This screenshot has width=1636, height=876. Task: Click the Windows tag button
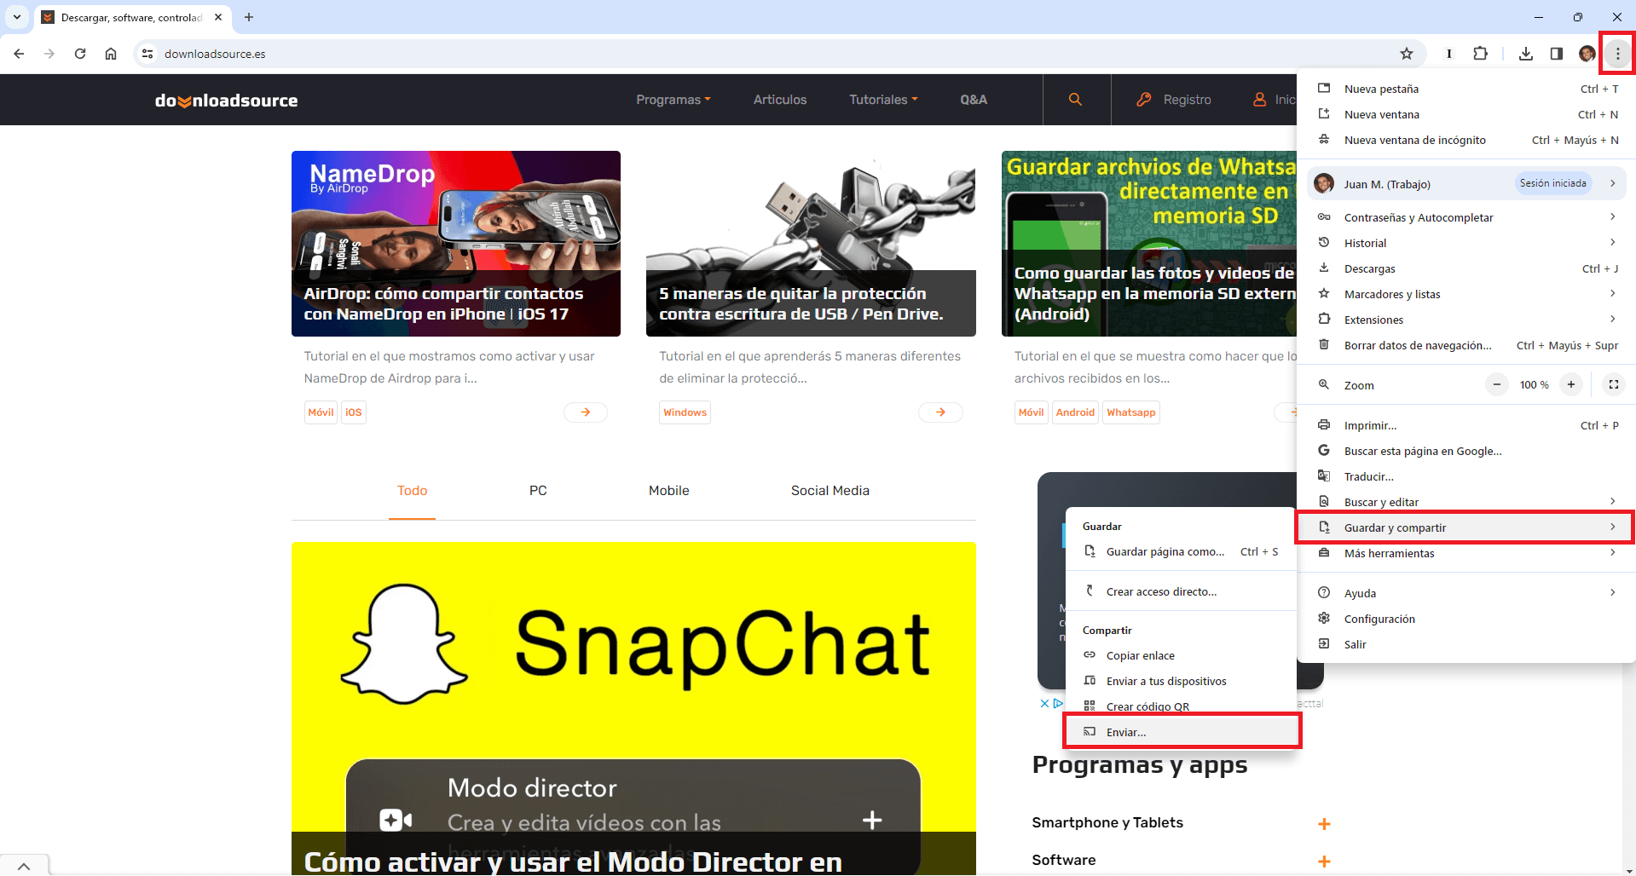[685, 412]
